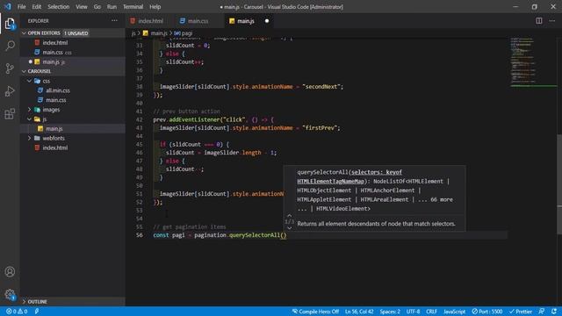The height and width of the screenshot is (316, 562).
Task: Click UTF-8 encoding status item
Action: coord(414,312)
